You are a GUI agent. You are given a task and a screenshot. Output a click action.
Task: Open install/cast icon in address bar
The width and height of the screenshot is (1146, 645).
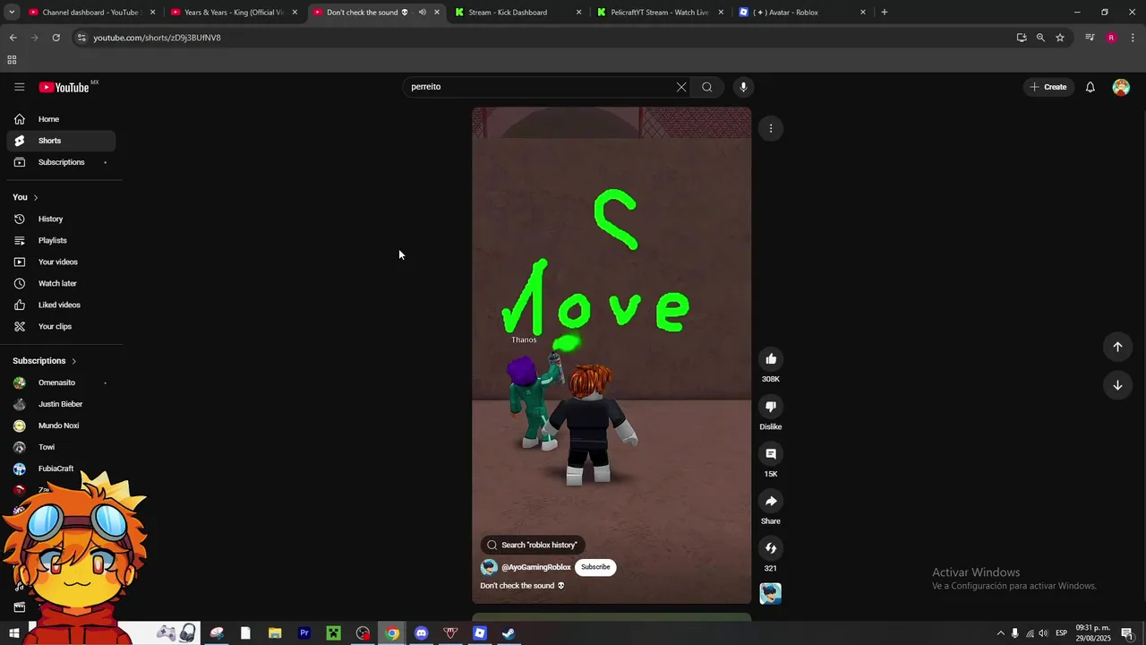click(x=1022, y=38)
